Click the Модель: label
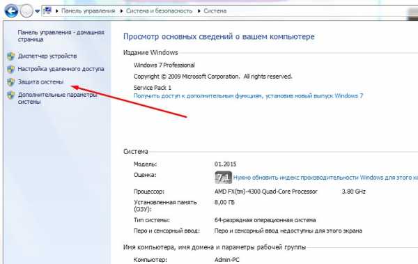 click(146, 164)
